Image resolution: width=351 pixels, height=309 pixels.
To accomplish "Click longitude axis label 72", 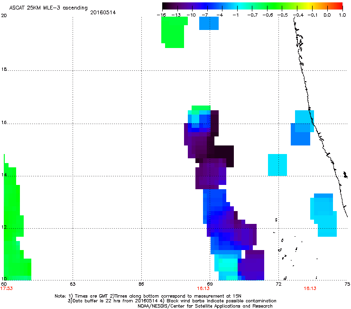I will [279, 284].
